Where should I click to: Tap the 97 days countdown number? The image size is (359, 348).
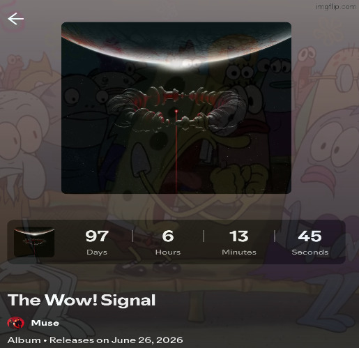pos(97,236)
